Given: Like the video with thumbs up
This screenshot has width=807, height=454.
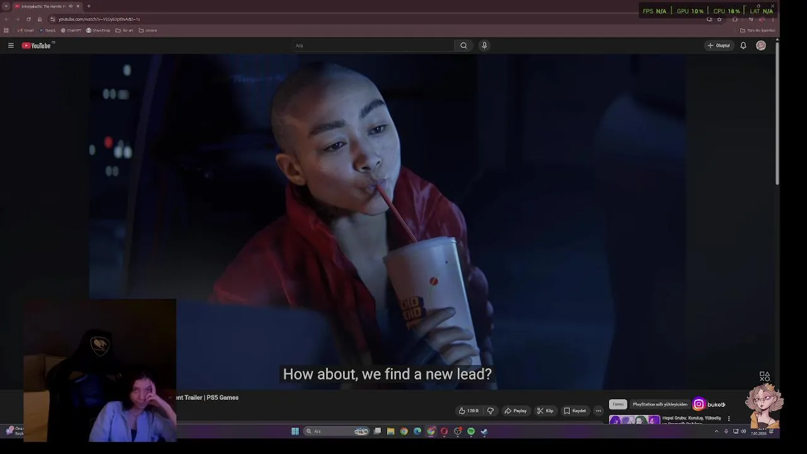Looking at the screenshot, I should click(x=468, y=410).
